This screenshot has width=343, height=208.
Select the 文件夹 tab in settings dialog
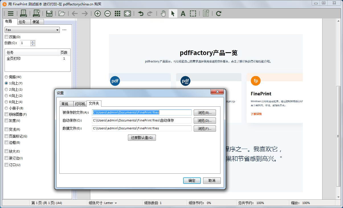(94, 103)
